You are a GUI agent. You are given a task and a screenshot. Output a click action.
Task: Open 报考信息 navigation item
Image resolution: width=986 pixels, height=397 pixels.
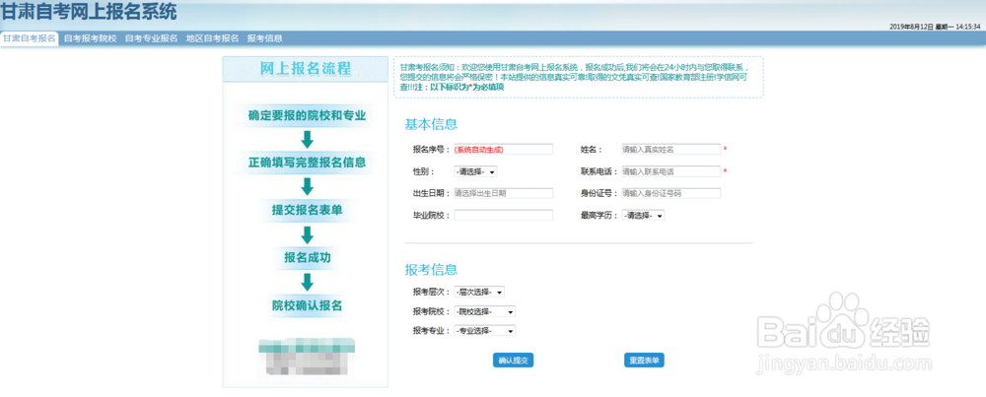coord(264,38)
